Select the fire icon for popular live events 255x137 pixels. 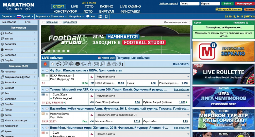click(45, 64)
